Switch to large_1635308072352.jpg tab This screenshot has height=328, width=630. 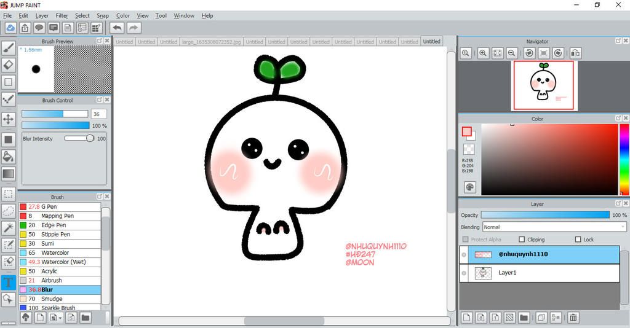click(x=212, y=42)
